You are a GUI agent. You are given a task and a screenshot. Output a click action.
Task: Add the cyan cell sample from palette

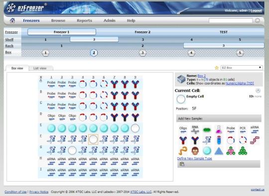(207, 151)
